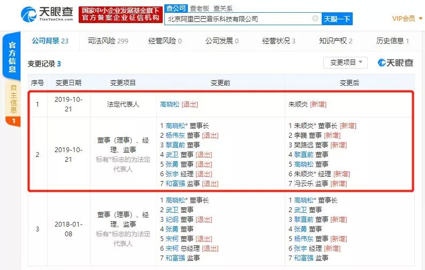Expand the 变更项目 filter dropdown
This screenshot has height=270, width=425.
(346, 63)
